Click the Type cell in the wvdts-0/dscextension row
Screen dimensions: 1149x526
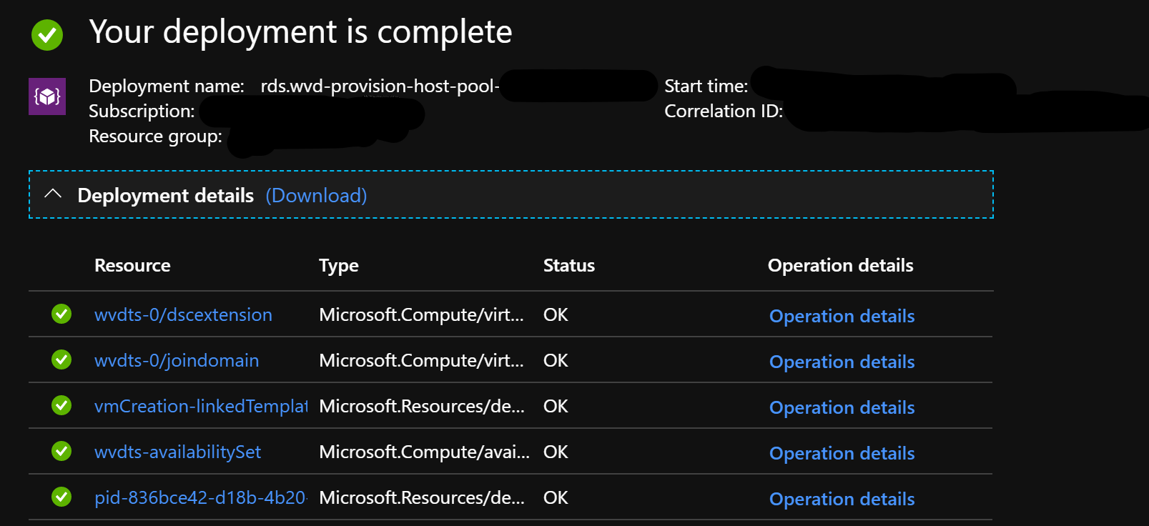tap(421, 314)
